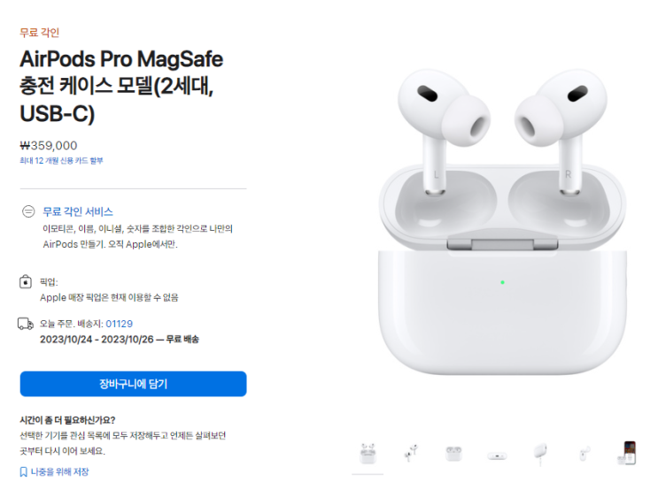Screen dimensions: 658x490
Task: Add to cart with 장바구니에 담기 button
Action: pyautogui.click(x=134, y=384)
